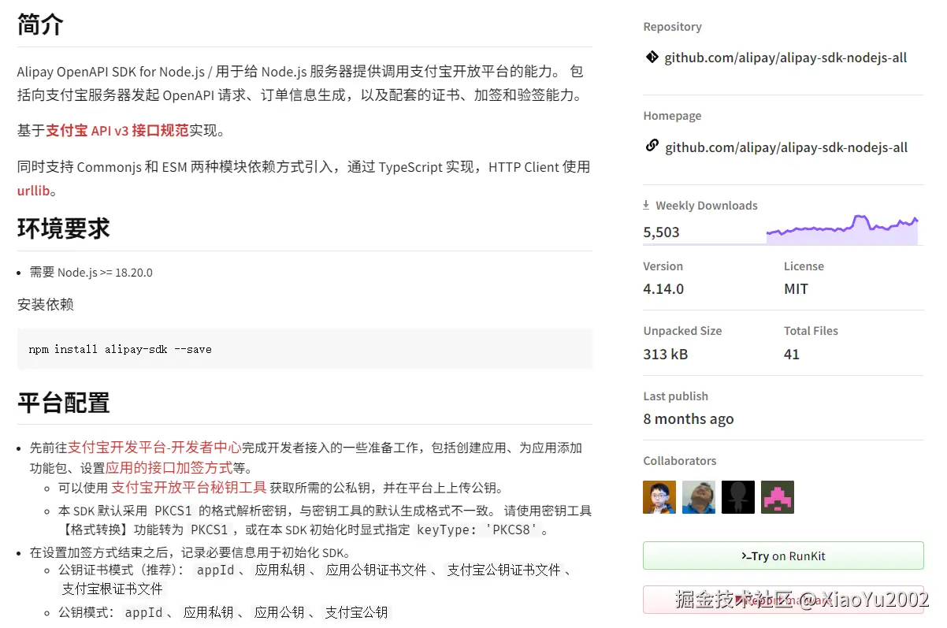The image size is (947, 628).
Task: Click the Version value 4.14.0
Action: point(663,289)
